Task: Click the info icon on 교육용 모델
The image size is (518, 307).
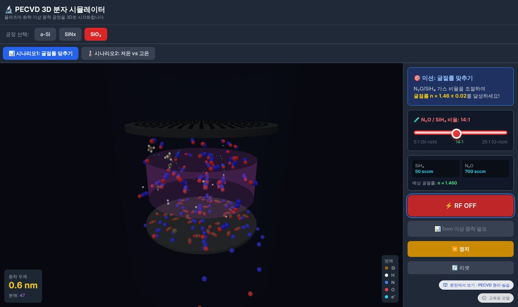Action: [484, 298]
